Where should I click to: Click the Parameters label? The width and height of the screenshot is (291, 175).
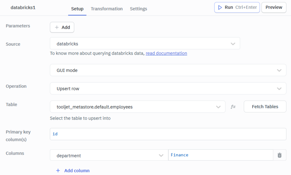[x=18, y=26]
